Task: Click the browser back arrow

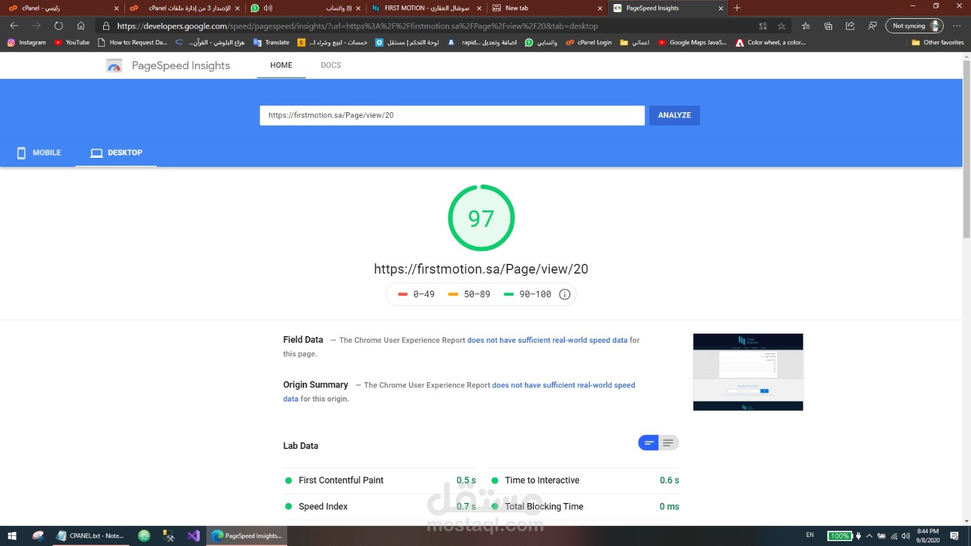Action: [14, 25]
